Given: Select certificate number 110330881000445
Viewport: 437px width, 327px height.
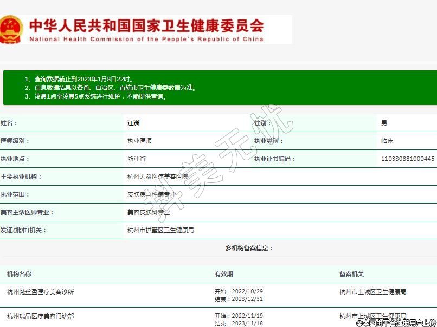Looking at the screenshot, I should [x=408, y=159].
